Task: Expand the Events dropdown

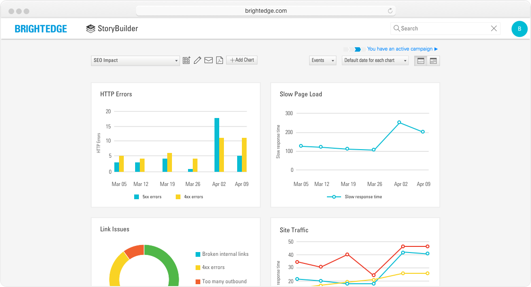Action: click(323, 60)
